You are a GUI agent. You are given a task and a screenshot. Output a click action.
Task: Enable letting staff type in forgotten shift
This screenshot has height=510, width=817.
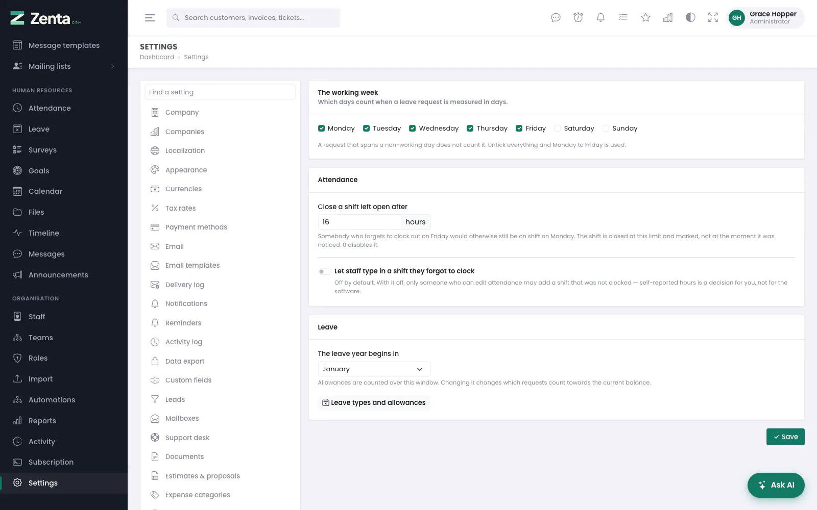tap(324, 271)
